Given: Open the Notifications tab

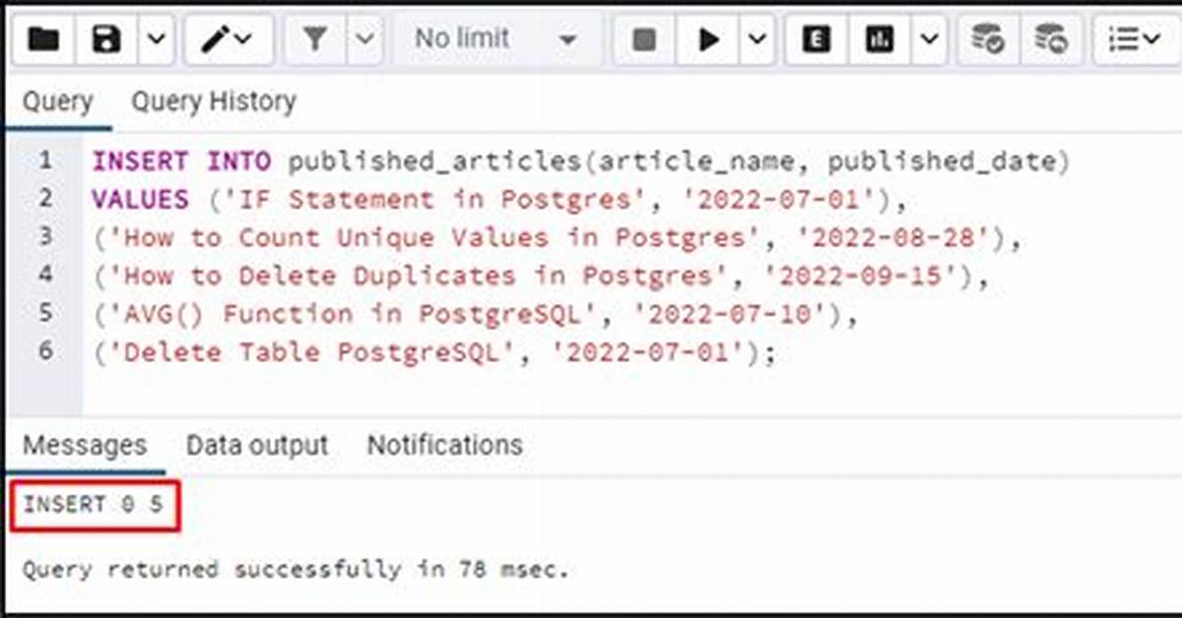Looking at the screenshot, I should (445, 445).
